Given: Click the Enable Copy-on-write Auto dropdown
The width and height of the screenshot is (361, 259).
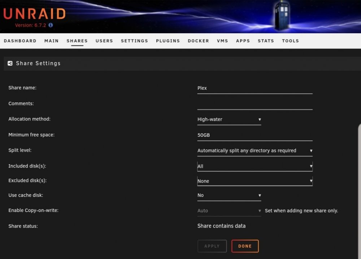Looking at the screenshot, I should pyautogui.click(x=229, y=211).
